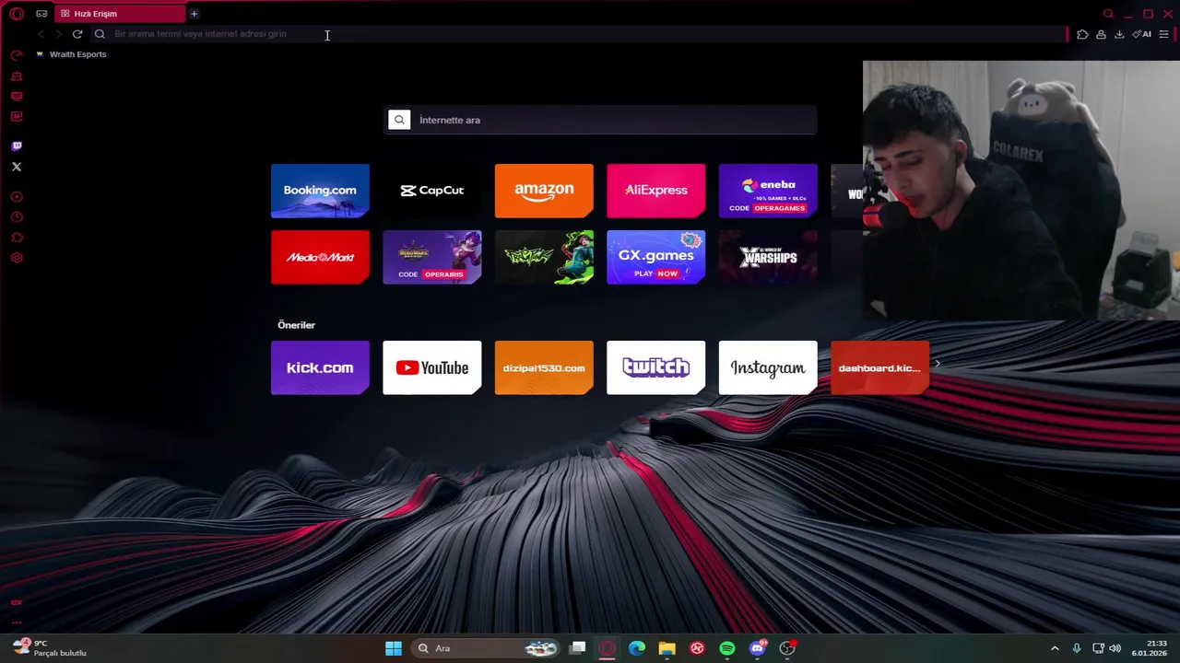Open the M-marked panel icon in sidebar
This screenshot has width=1180, height=663.
pos(17,117)
